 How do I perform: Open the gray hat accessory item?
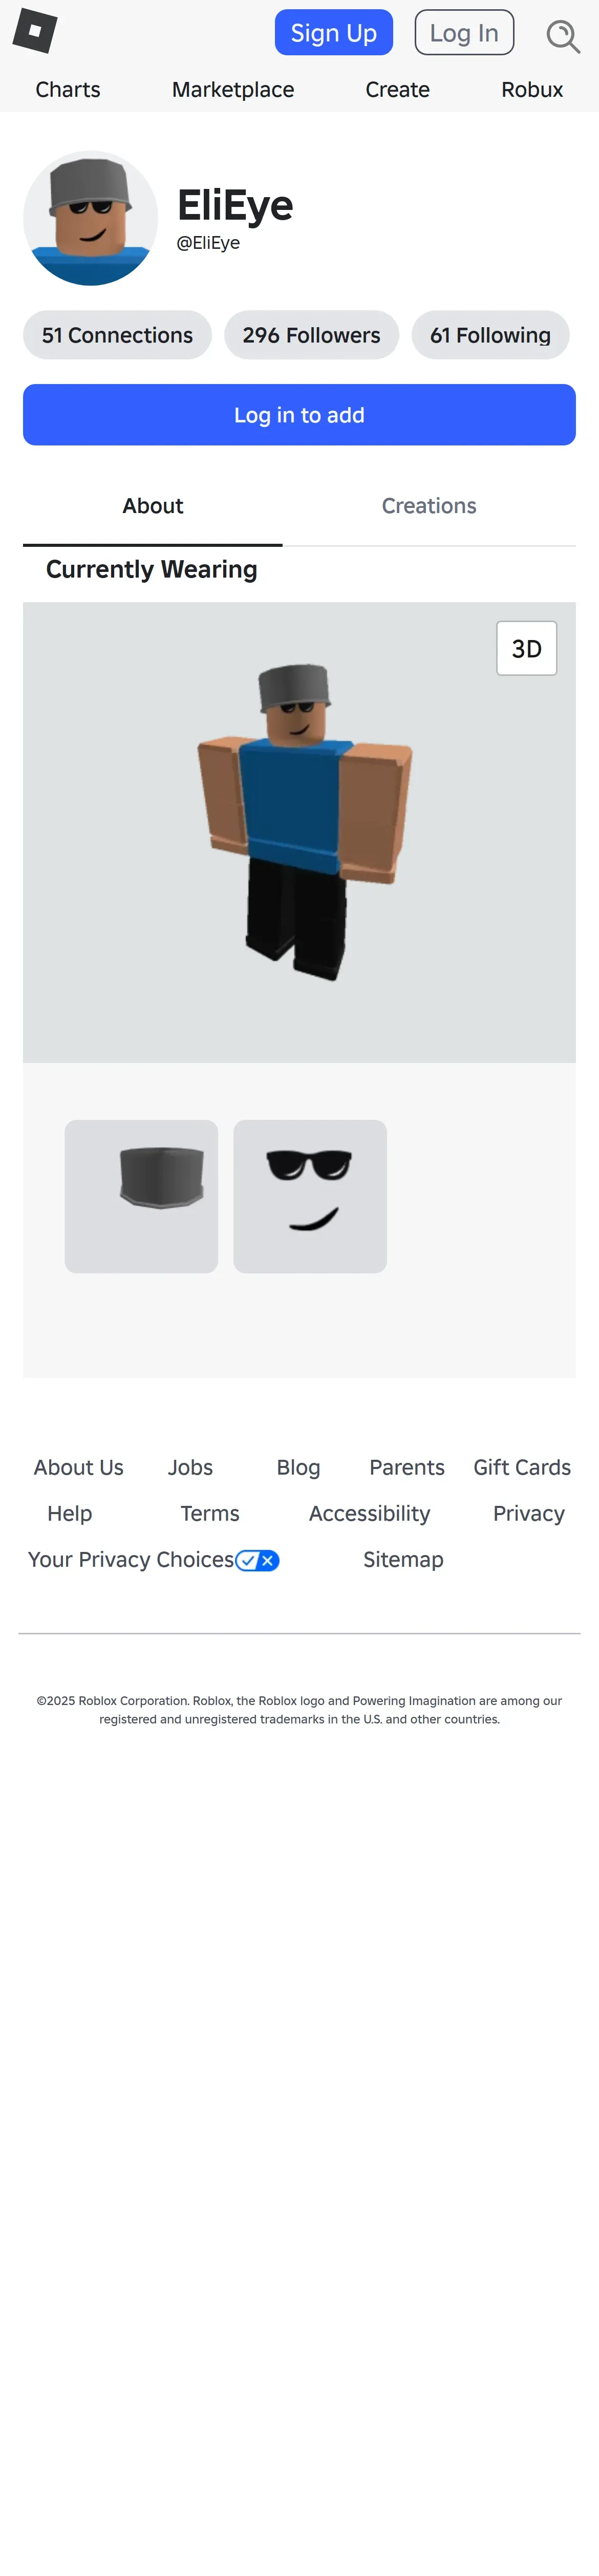pos(141,1196)
